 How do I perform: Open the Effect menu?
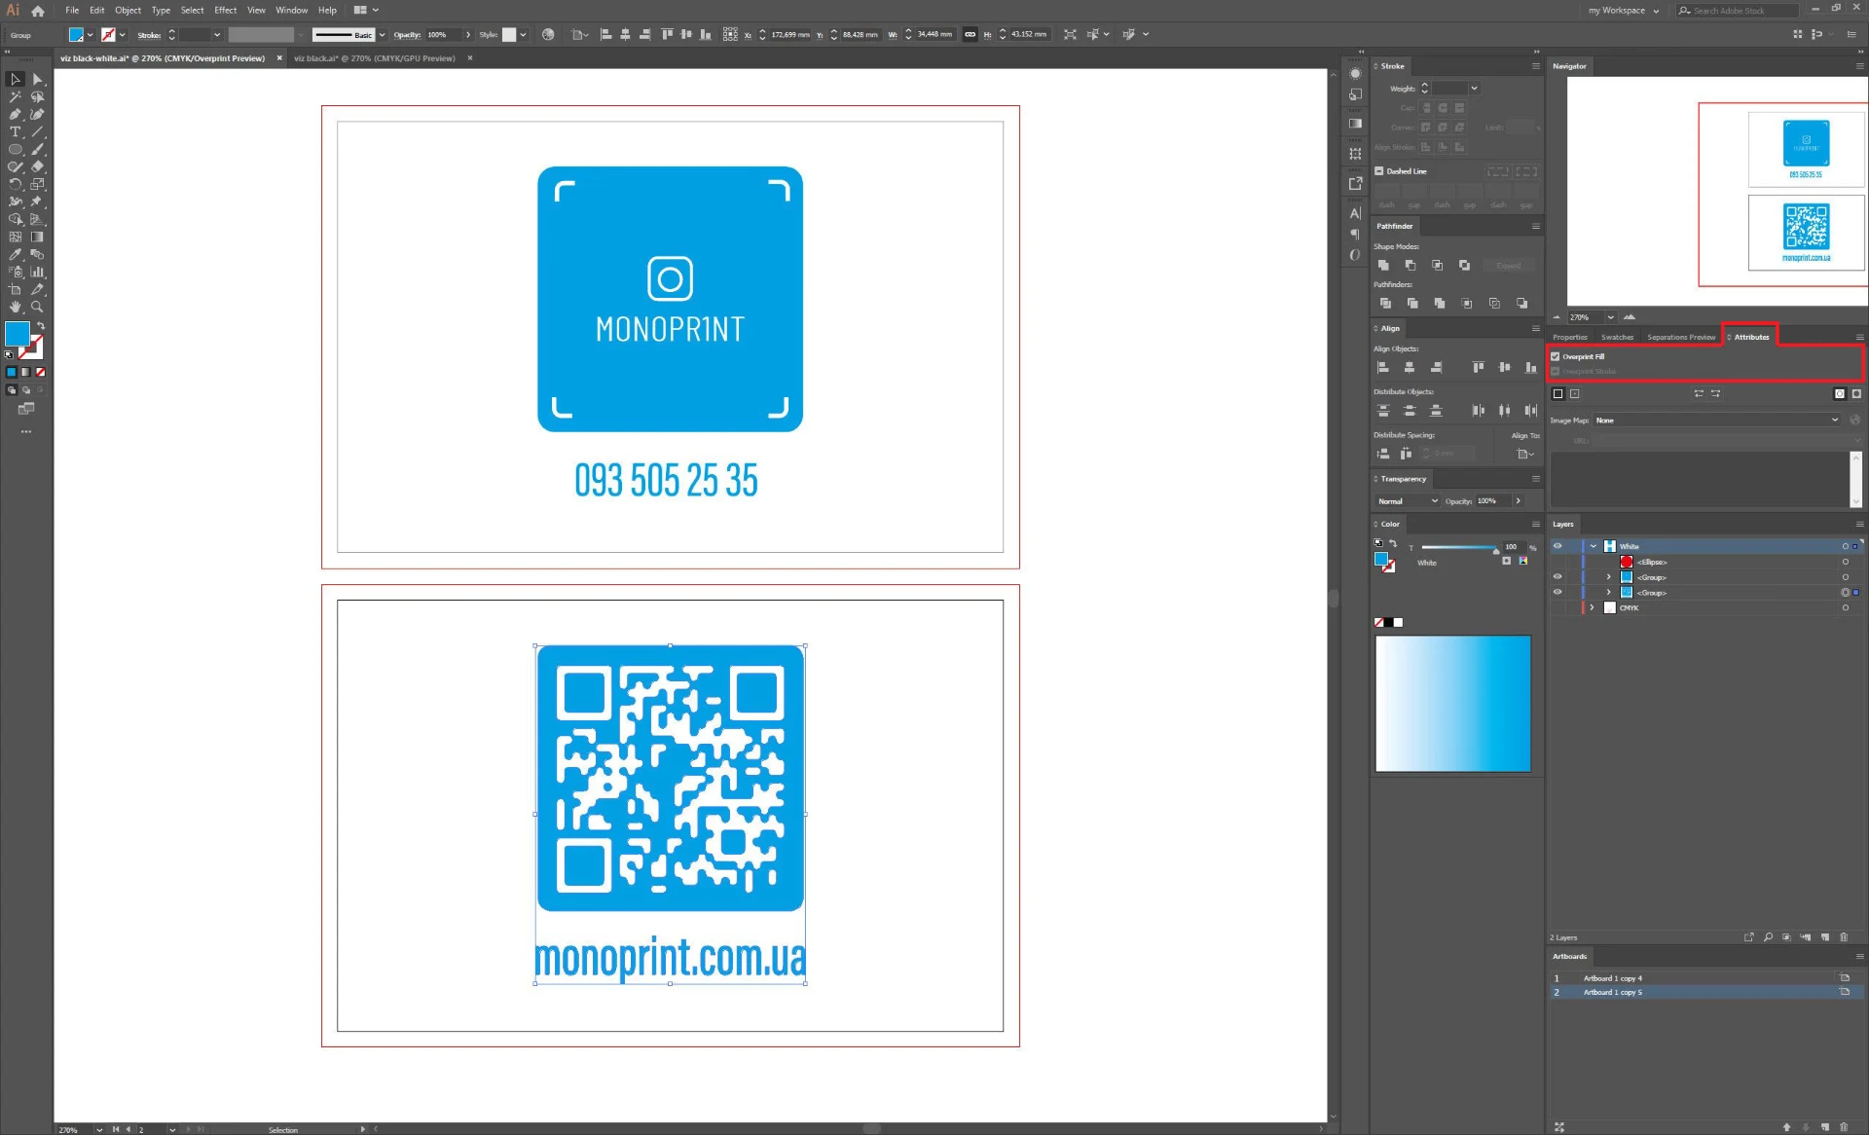click(225, 11)
